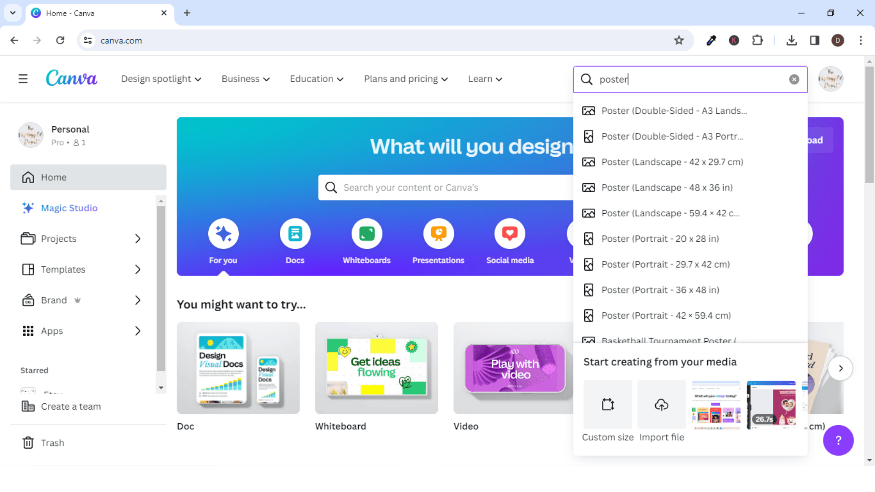Select Poster (Double-Sided - A3 Landscape) suggestion

tap(690, 111)
